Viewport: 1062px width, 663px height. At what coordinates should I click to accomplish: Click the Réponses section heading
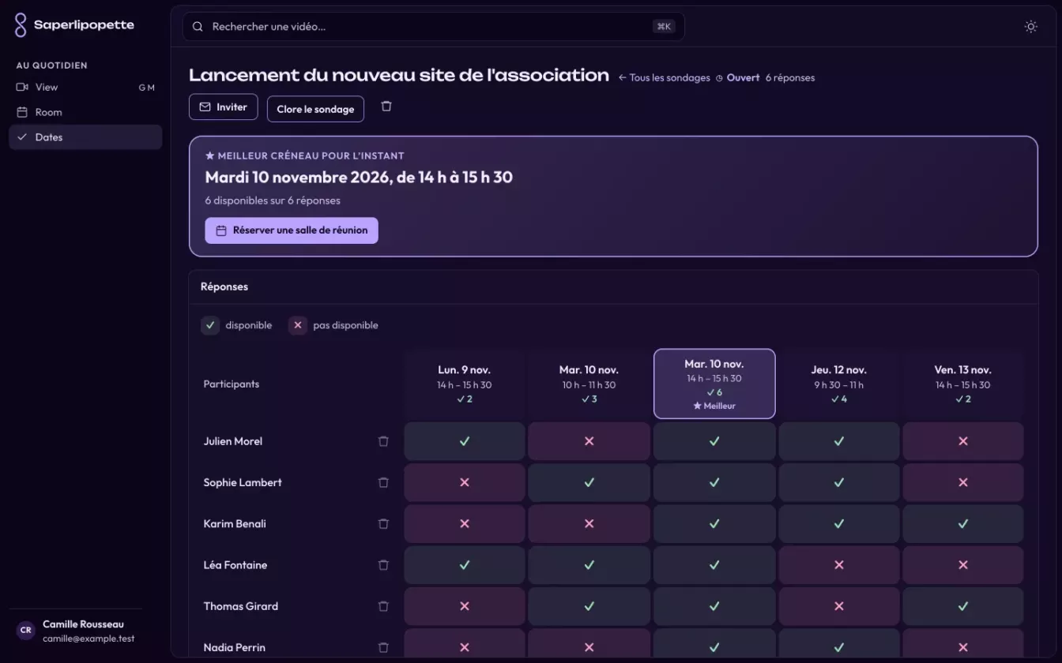pyautogui.click(x=224, y=287)
